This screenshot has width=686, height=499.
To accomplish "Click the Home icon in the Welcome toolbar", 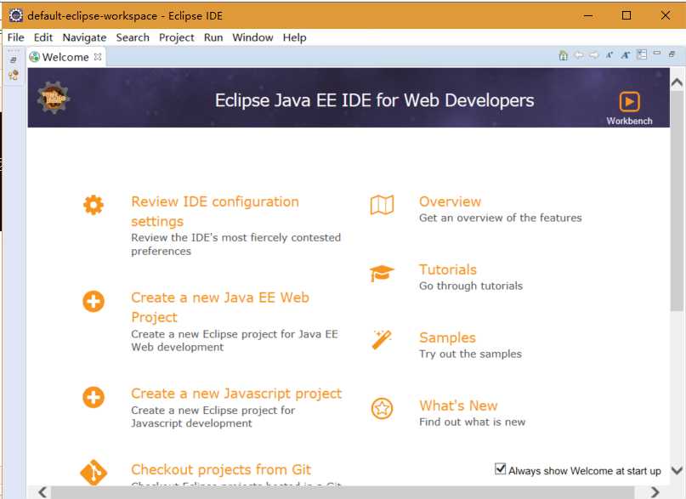I will click(563, 55).
